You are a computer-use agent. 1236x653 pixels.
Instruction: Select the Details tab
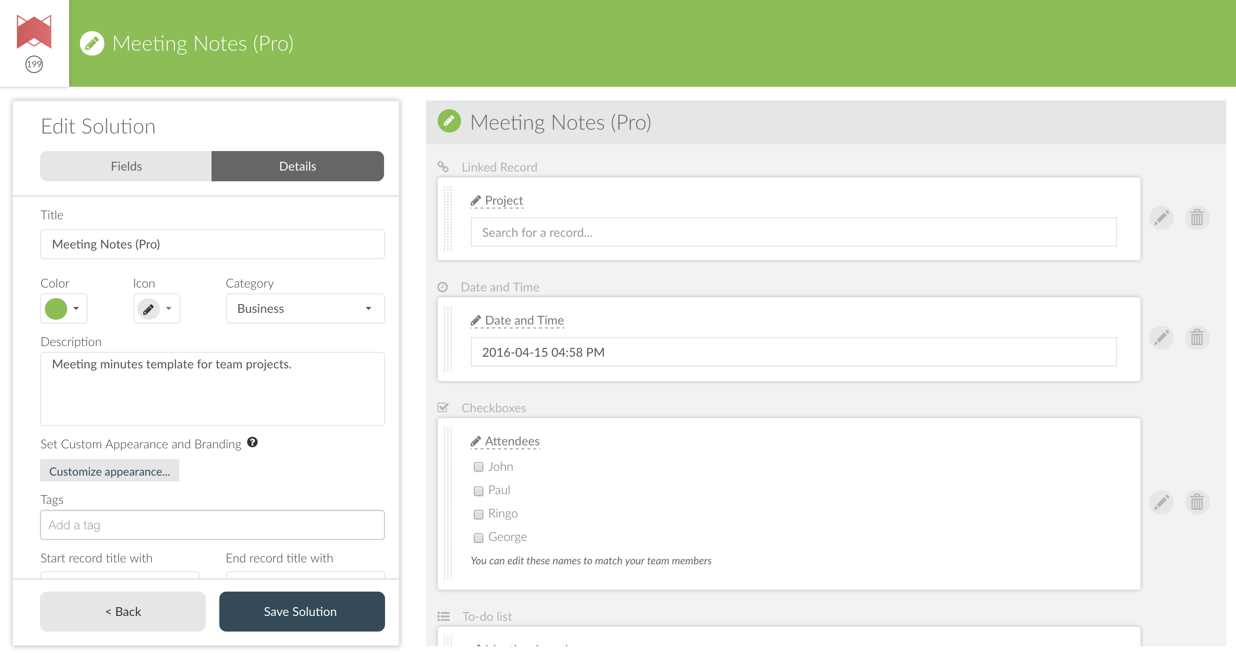pyautogui.click(x=297, y=166)
